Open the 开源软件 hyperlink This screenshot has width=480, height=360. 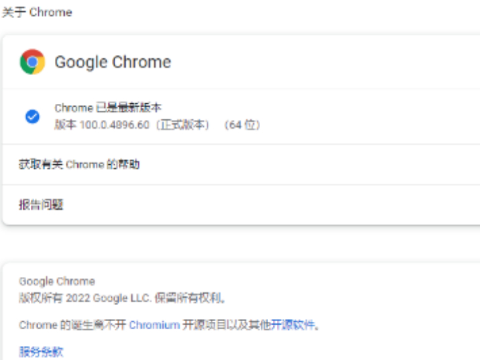click(293, 324)
